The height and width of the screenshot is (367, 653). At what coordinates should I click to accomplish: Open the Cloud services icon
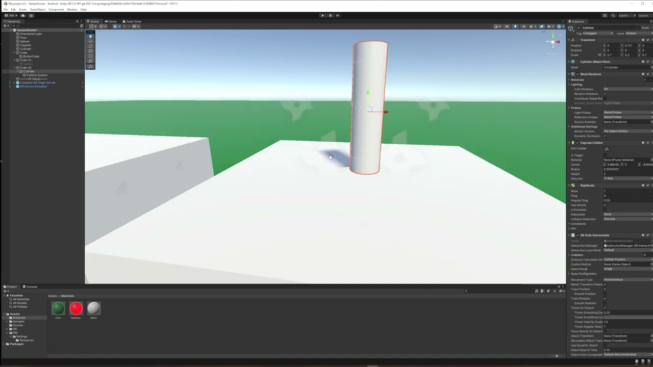point(23,15)
